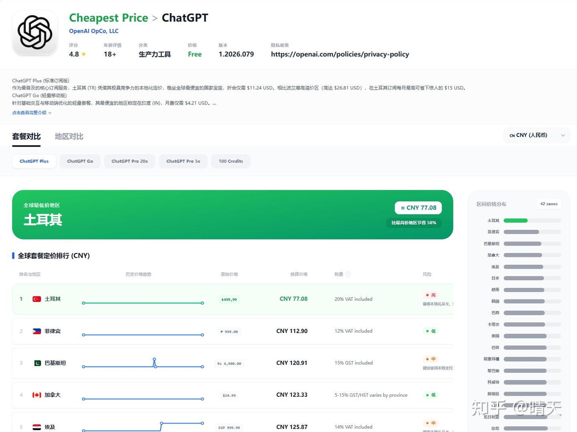
Task: Select the 100 Credits plan tab
Action: click(x=231, y=161)
